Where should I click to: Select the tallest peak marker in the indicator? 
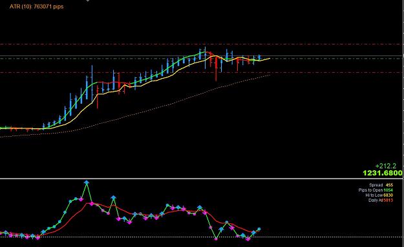click(87, 183)
